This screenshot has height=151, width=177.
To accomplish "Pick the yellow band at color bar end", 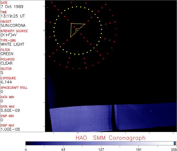I will click(174, 143).
